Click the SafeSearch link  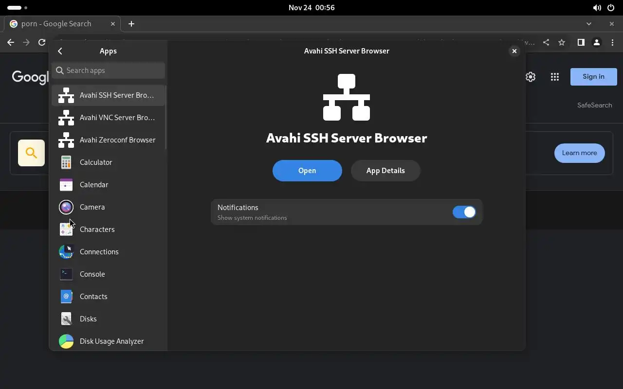[595, 105]
